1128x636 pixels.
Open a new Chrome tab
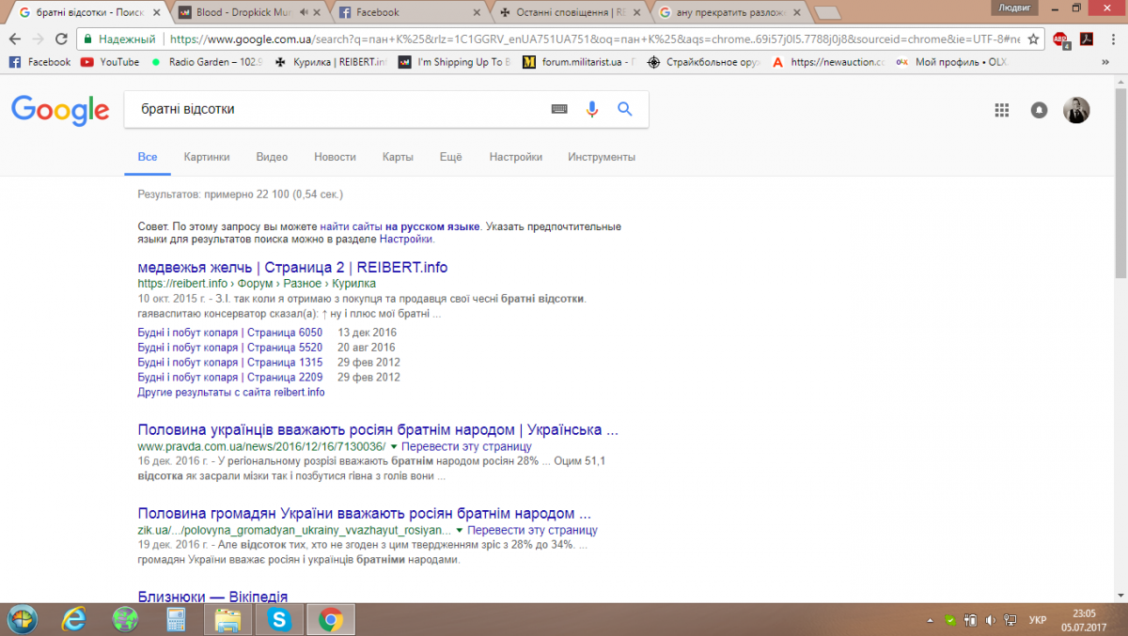(x=828, y=13)
